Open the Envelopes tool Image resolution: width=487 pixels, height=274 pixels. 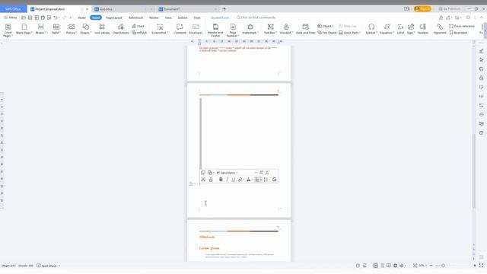pyautogui.click(x=196, y=29)
